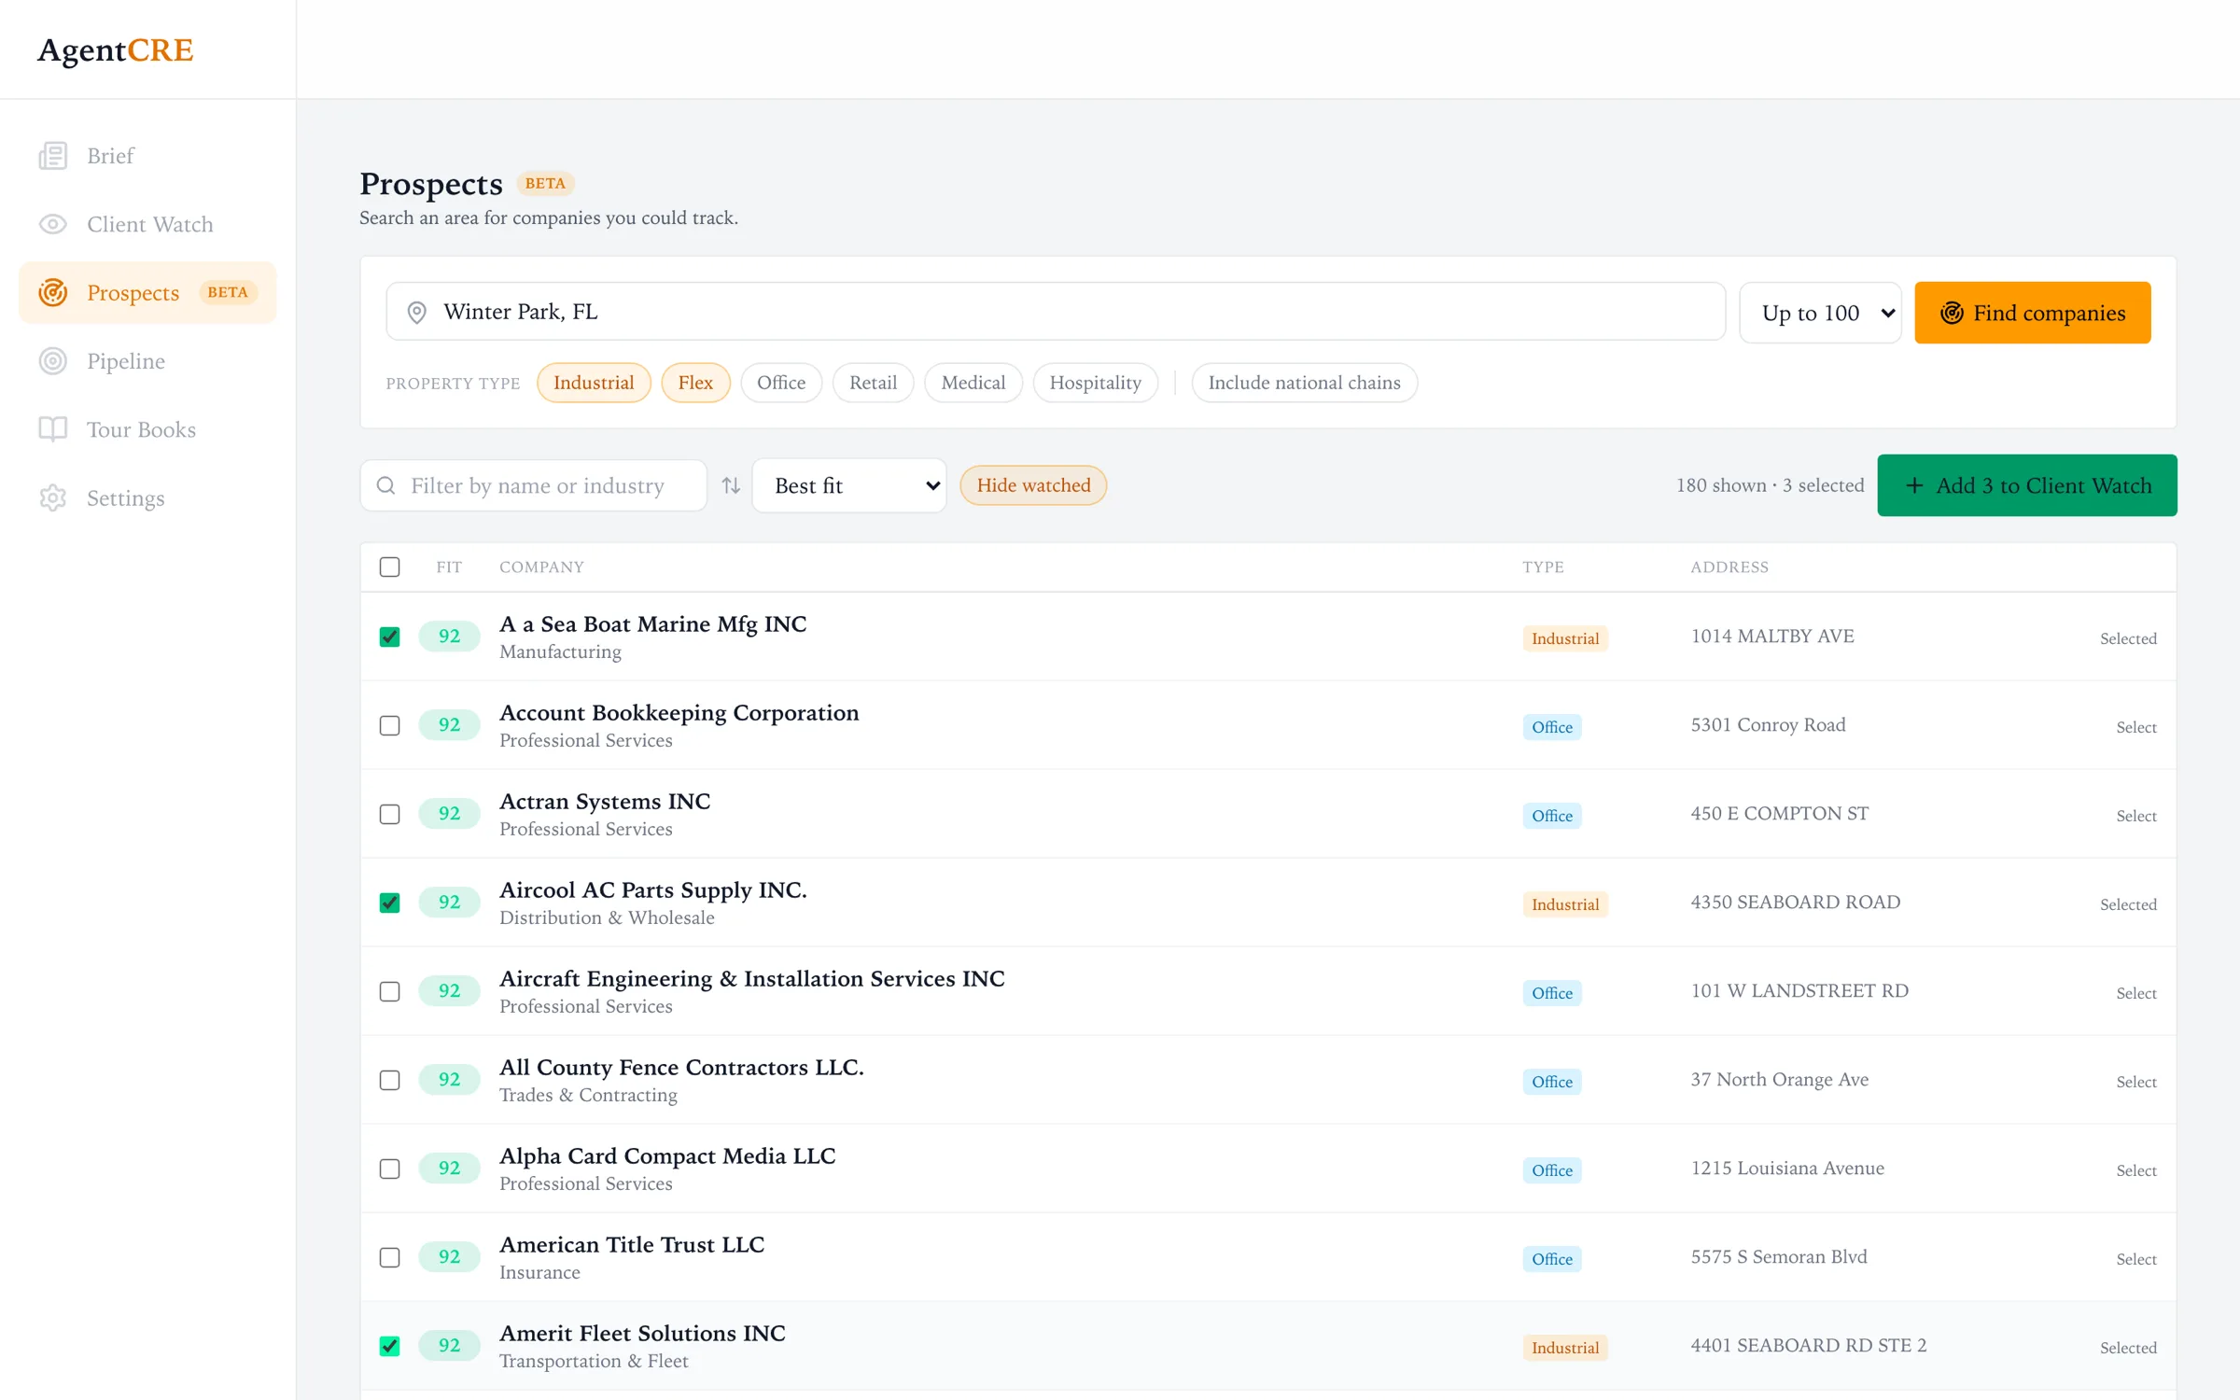The width and height of the screenshot is (2240, 1400).
Task: Click the sort direction arrows icon
Action: 731,485
